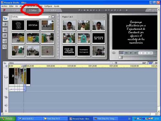The height and width of the screenshot is (121, 161).
Task: Click the DVD toggle icon under preview
Action: click(114, 53)
